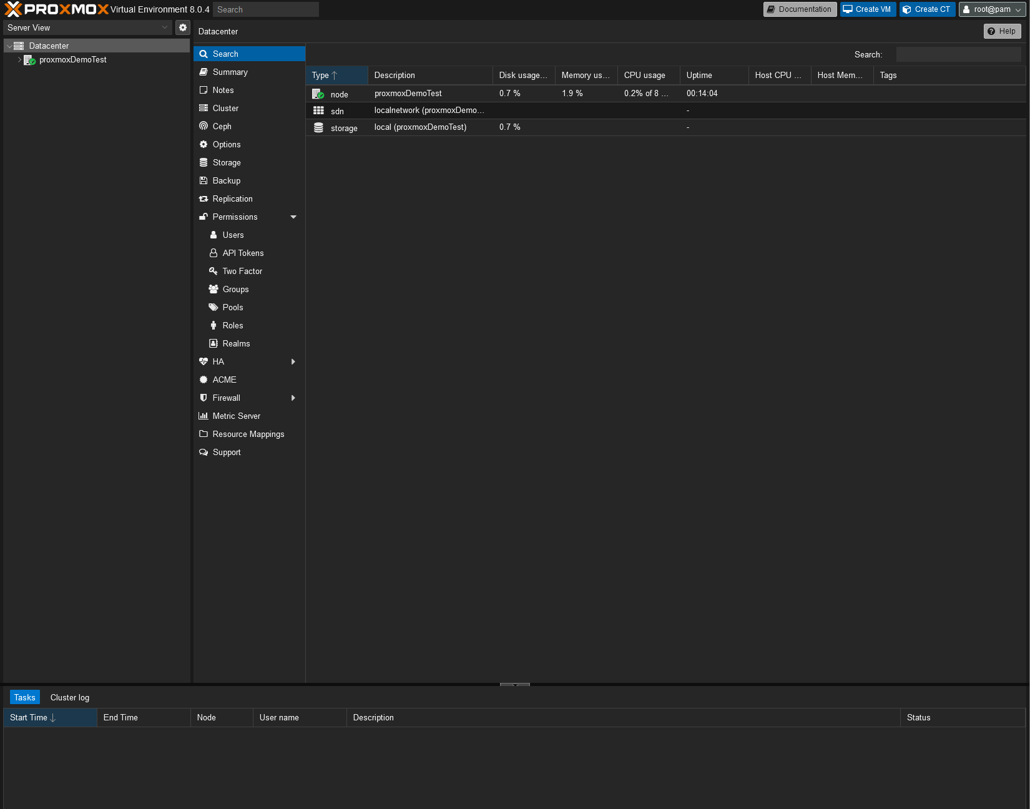Expand the proxmoxDemoTest tree node
Screen dimensions: 1030x809
tap(19, 60)
